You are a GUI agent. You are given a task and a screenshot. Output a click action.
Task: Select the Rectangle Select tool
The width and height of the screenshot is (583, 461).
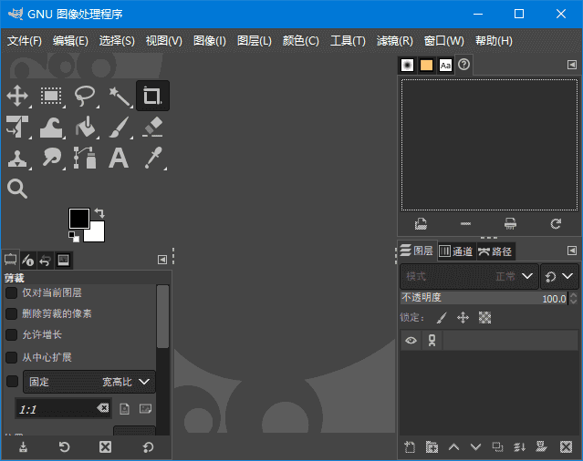pos(51,96)
